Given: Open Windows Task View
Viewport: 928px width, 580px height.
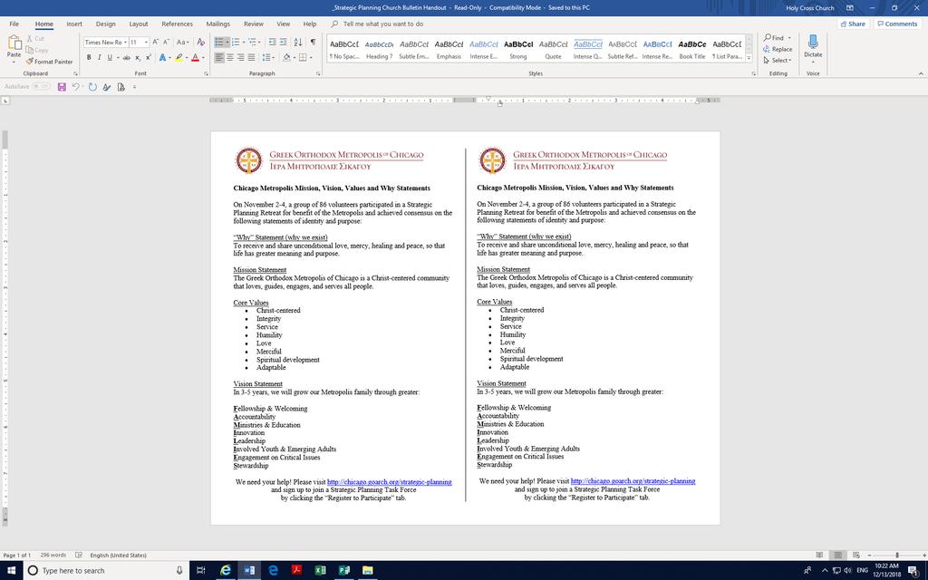Looking at the screenshot, I should [x=201, y=571].
